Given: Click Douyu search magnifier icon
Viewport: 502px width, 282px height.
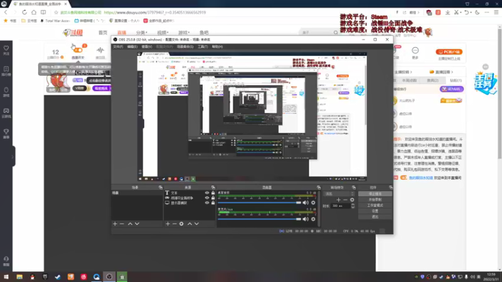Looking at the screenshot, I should [336, 33].
